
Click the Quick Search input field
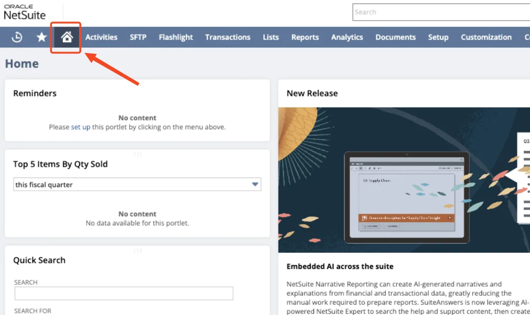[124, 294]
